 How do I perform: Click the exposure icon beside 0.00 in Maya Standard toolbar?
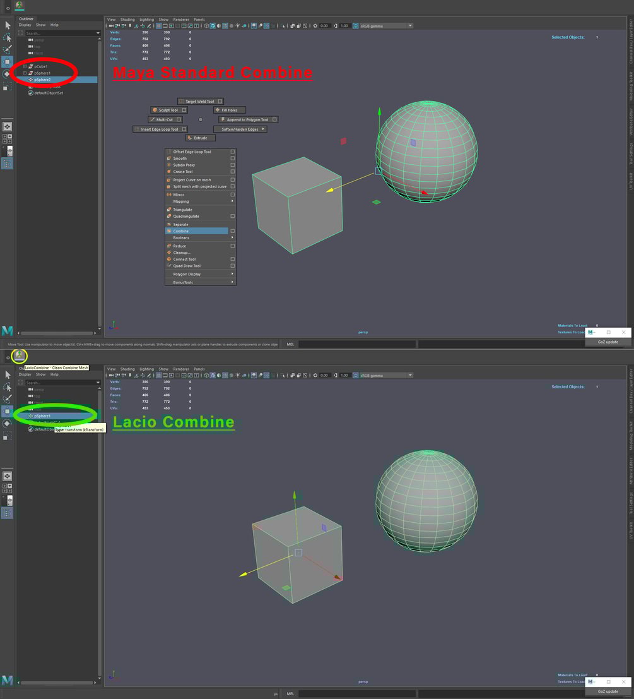point(315,26)
